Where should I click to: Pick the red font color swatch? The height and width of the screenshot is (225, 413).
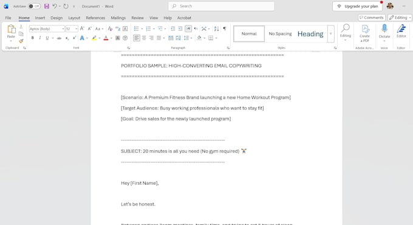pos(106,38)
